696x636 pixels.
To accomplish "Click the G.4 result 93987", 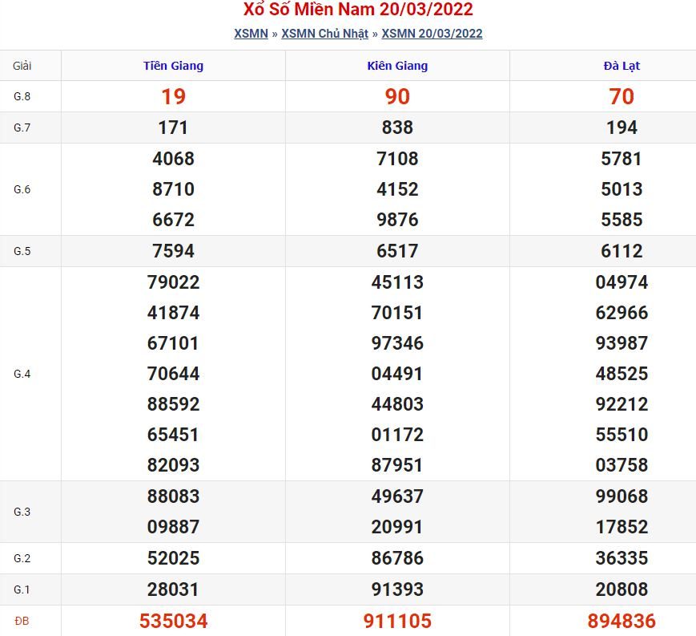I will [622, 343].
